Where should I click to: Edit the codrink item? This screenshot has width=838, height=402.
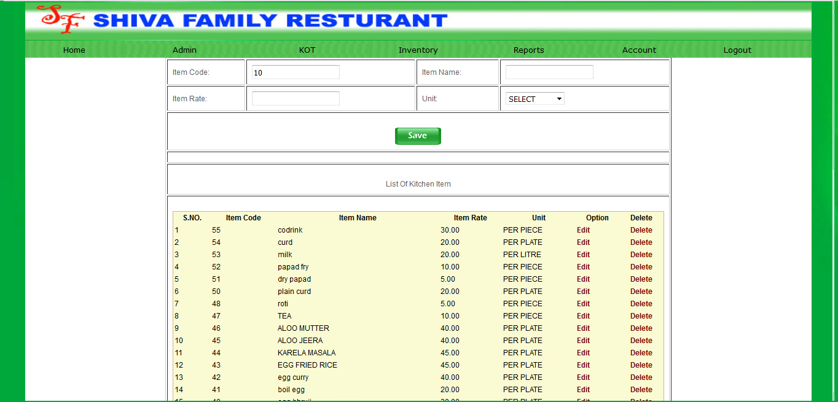point(583,230)
